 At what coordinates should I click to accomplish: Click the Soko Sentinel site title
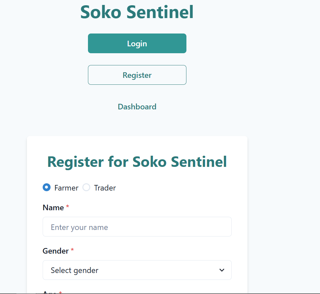tap(137, 12)
